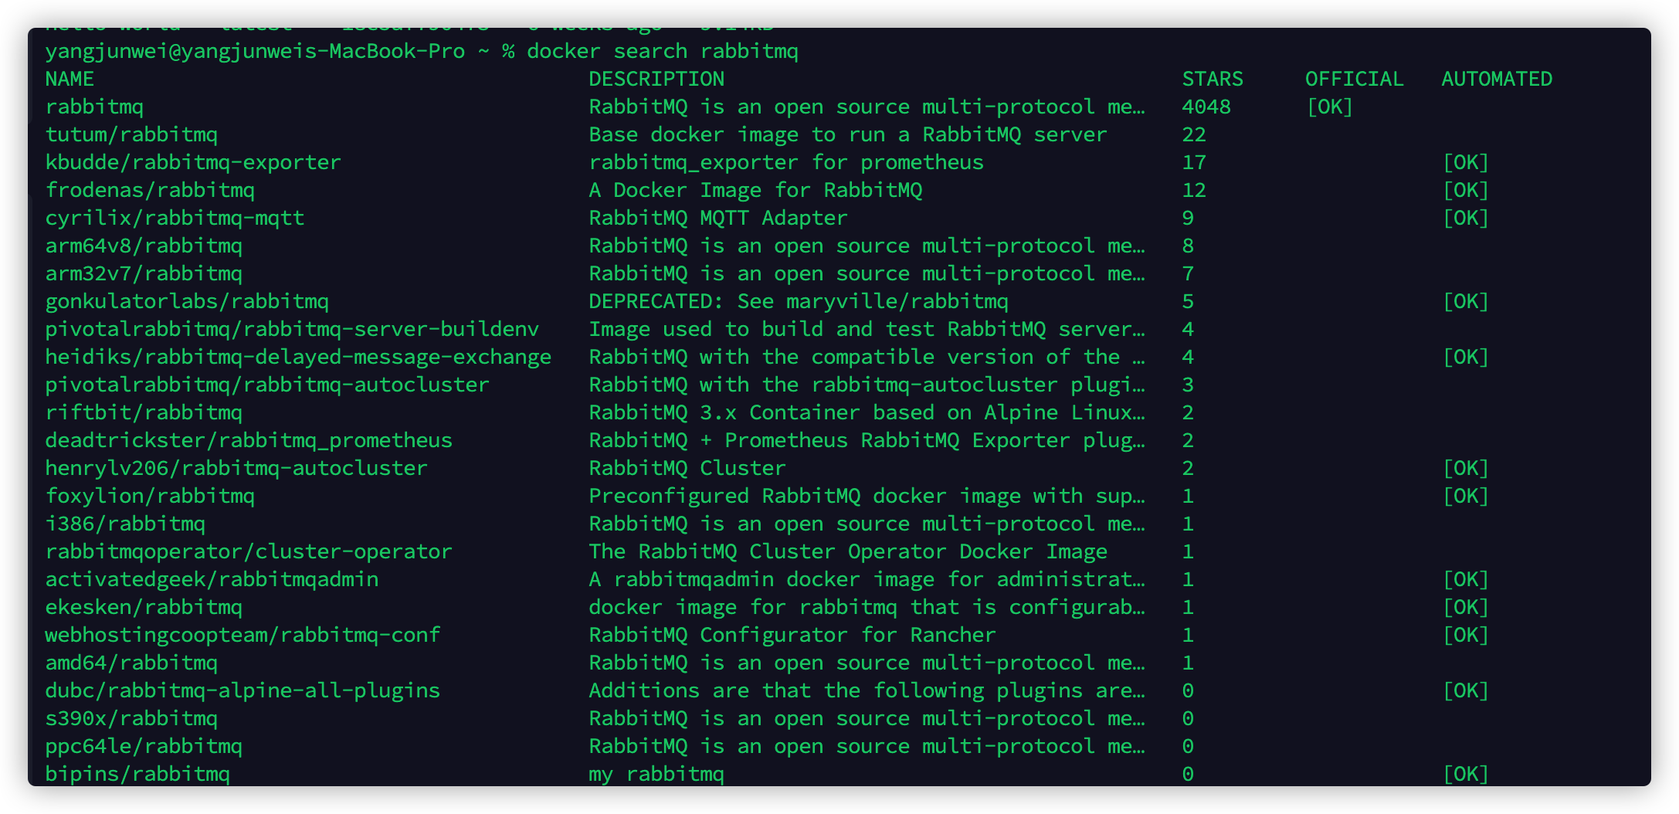Click the docker search rabbitmq command text

pos(662,51)
